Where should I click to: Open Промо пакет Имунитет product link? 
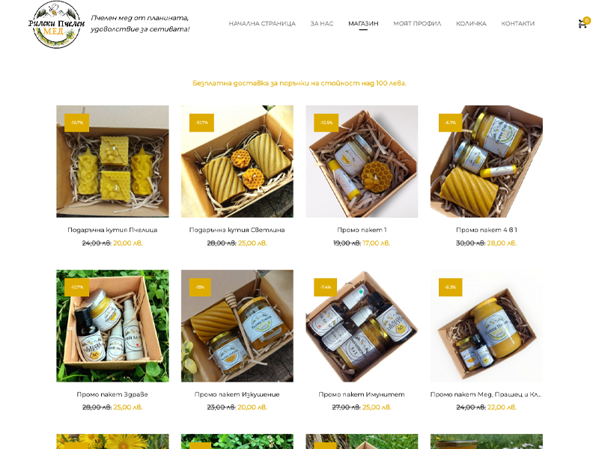[362, 394]
